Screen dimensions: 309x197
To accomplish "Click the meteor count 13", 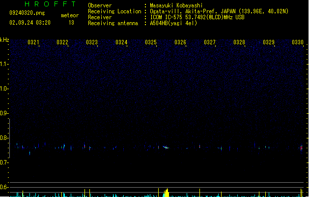I will coord(71,23).
